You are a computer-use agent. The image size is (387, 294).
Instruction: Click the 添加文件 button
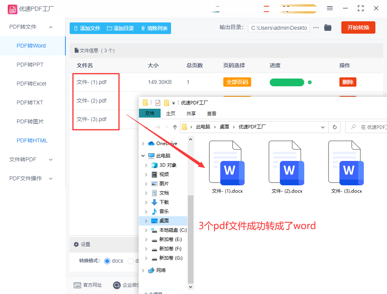point(87,28)
